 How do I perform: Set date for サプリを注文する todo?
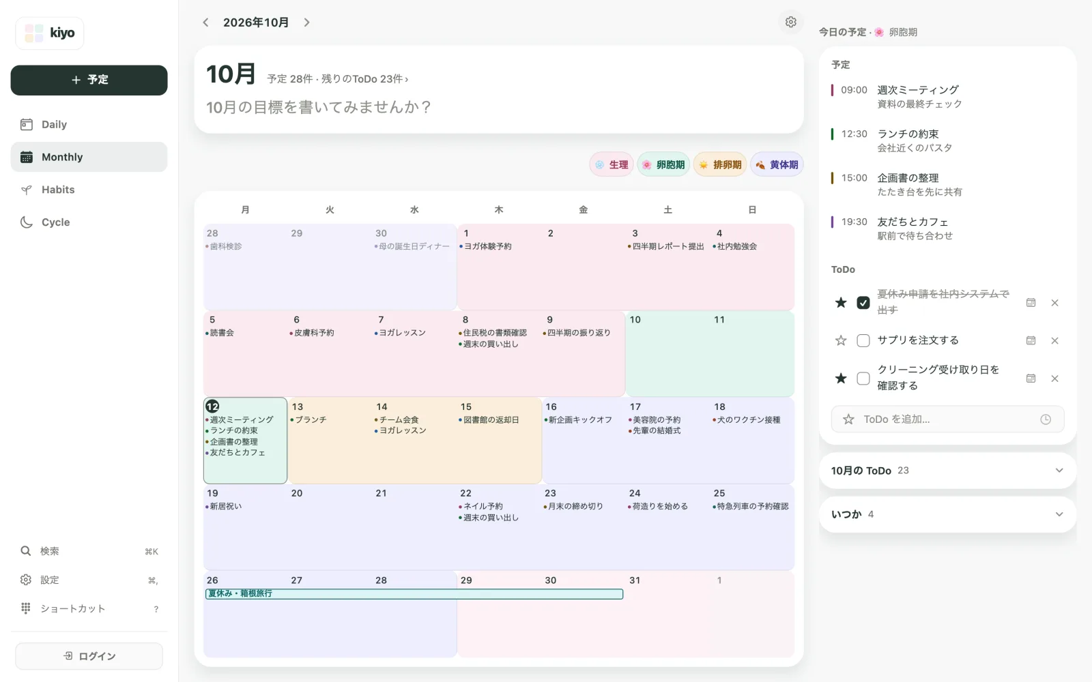(x=1031, y=340)
